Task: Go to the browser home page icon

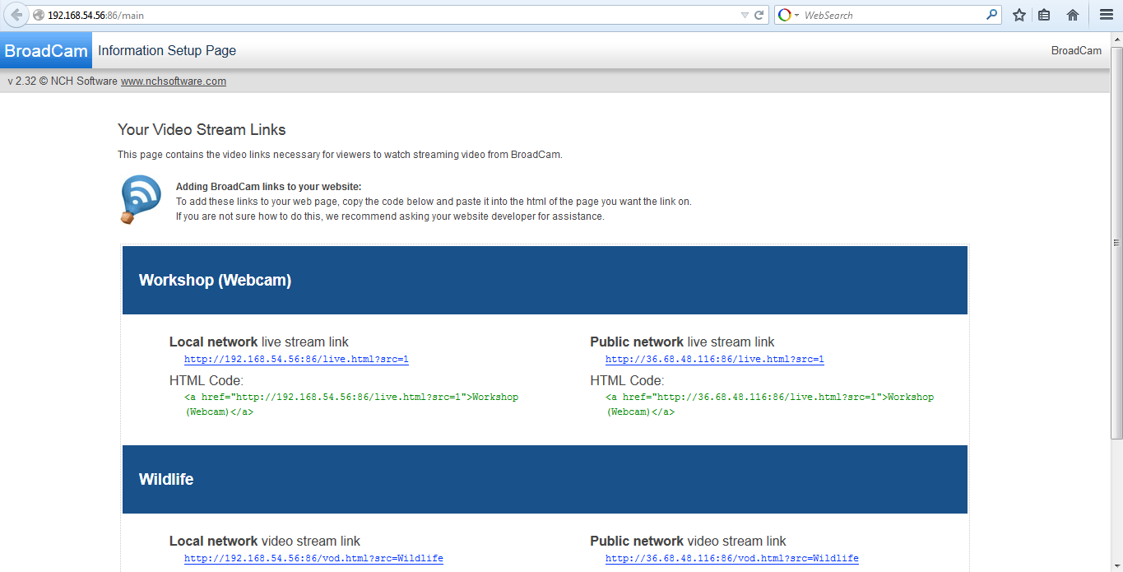Action: click(x=1073, y=15)
